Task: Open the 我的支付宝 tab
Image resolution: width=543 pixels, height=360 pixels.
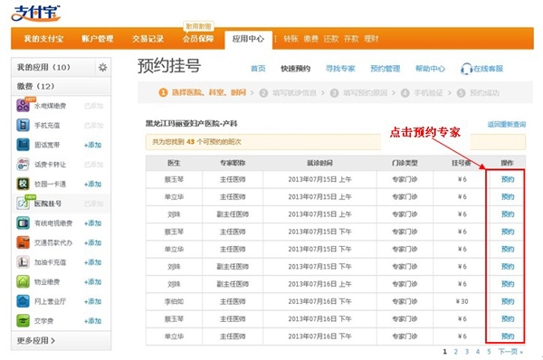Action: (x=43, y=39)
